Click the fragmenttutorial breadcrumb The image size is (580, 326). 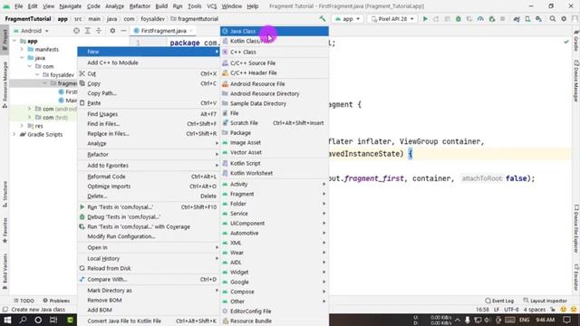(194, 19)
